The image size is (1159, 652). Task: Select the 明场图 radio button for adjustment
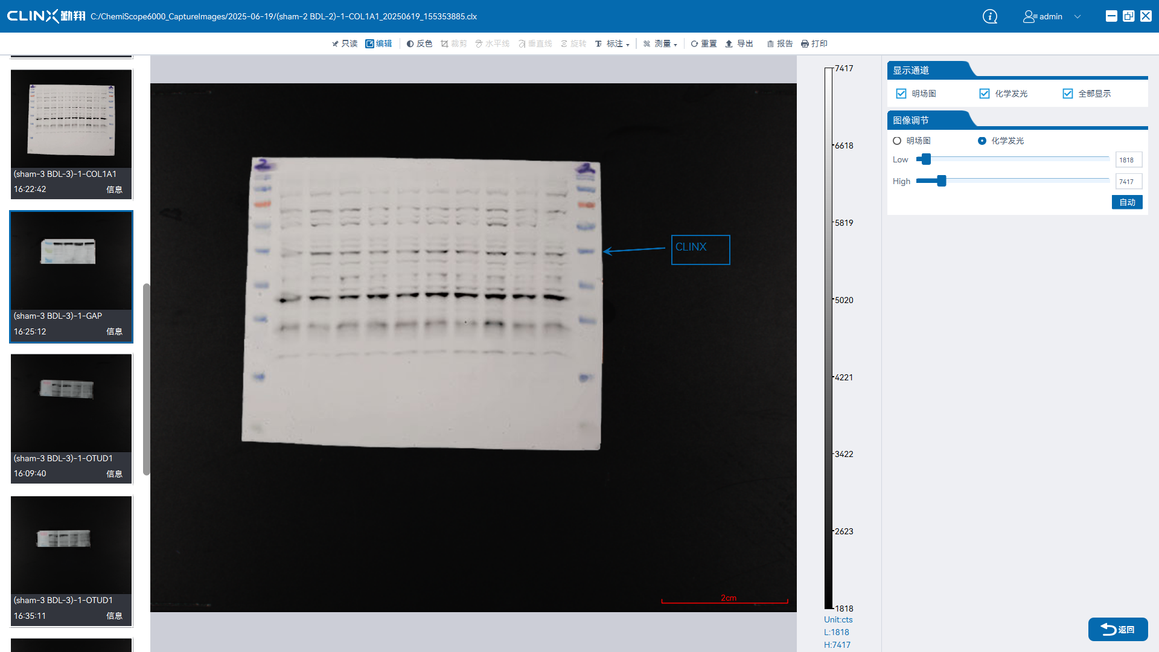click(897, 141)
